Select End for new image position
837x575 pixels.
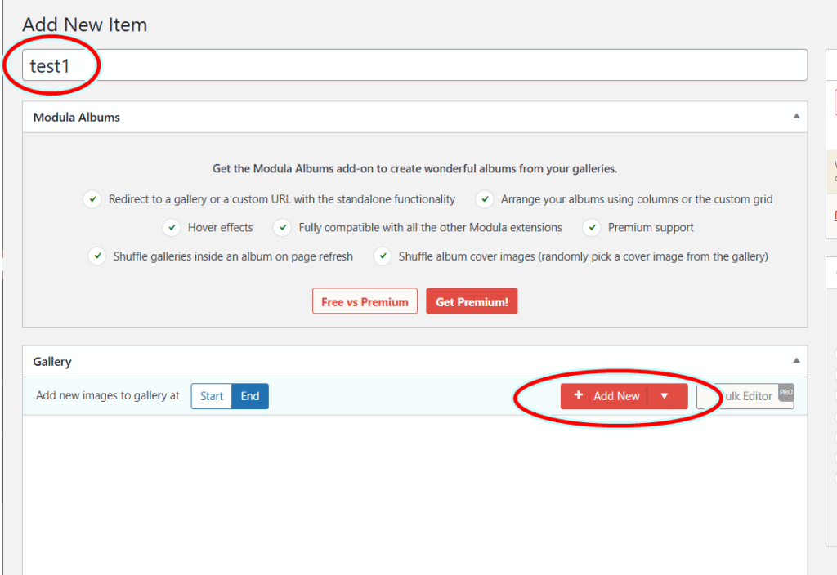click(250, 396)
